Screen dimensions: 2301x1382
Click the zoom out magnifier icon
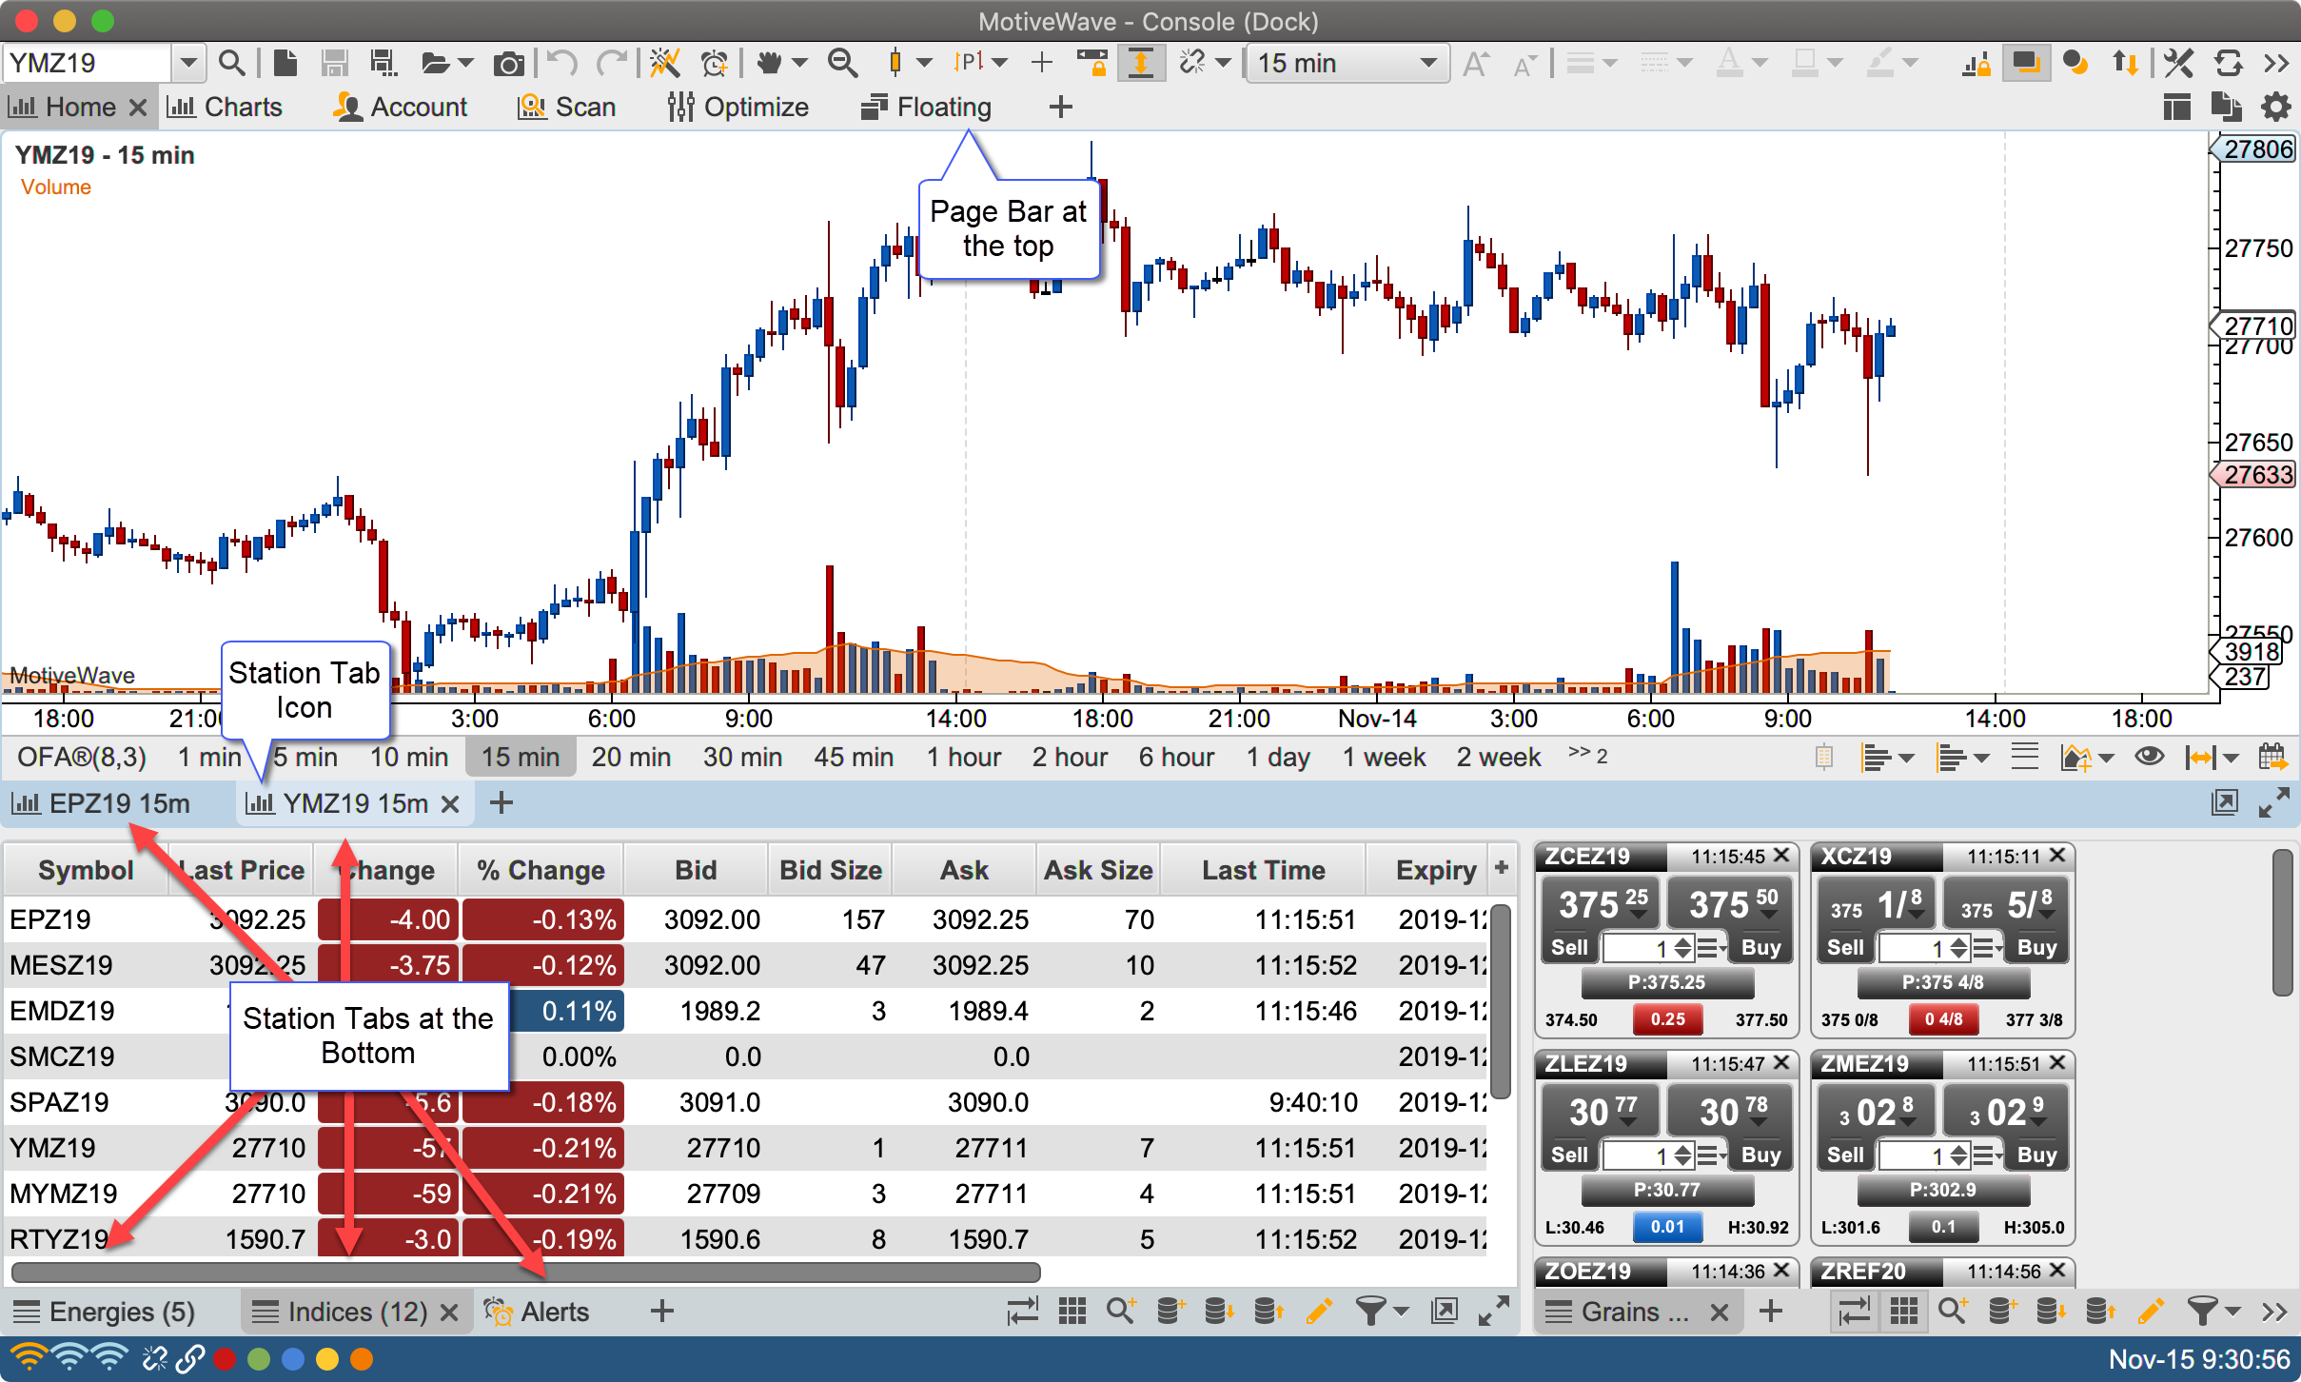click(842, 64)
